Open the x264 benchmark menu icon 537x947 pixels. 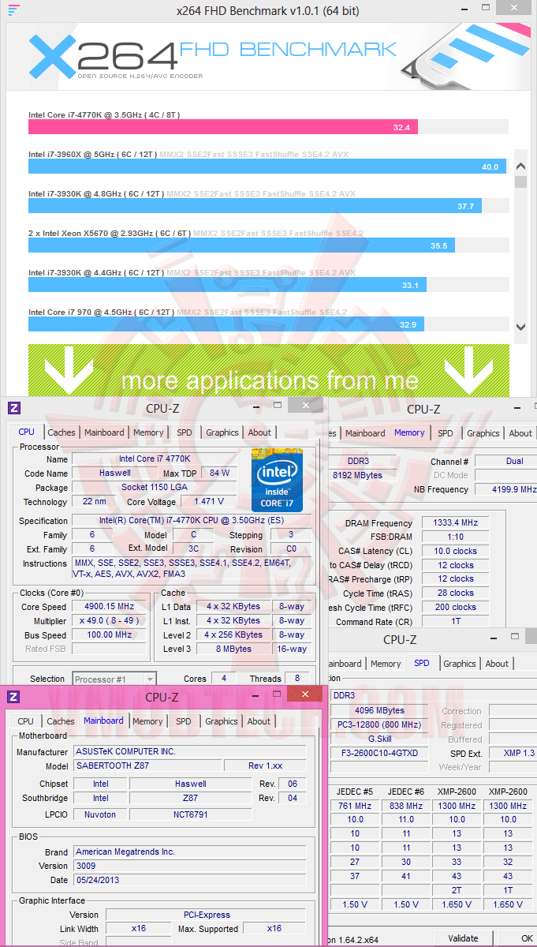click(13, 10)
